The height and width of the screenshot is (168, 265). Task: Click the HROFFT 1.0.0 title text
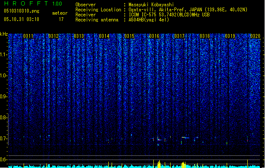33,3
